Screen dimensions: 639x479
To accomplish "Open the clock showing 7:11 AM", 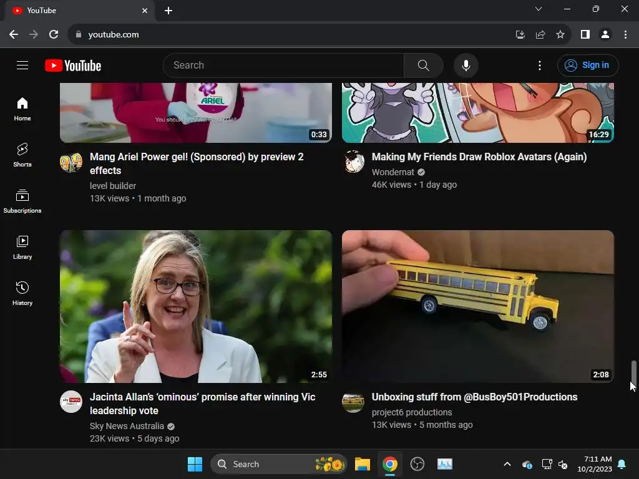I will coord(595,464).
